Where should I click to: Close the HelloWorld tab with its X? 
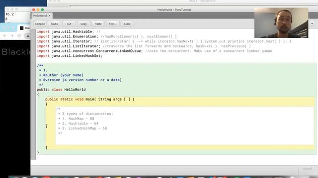click(x=49, y=15)
